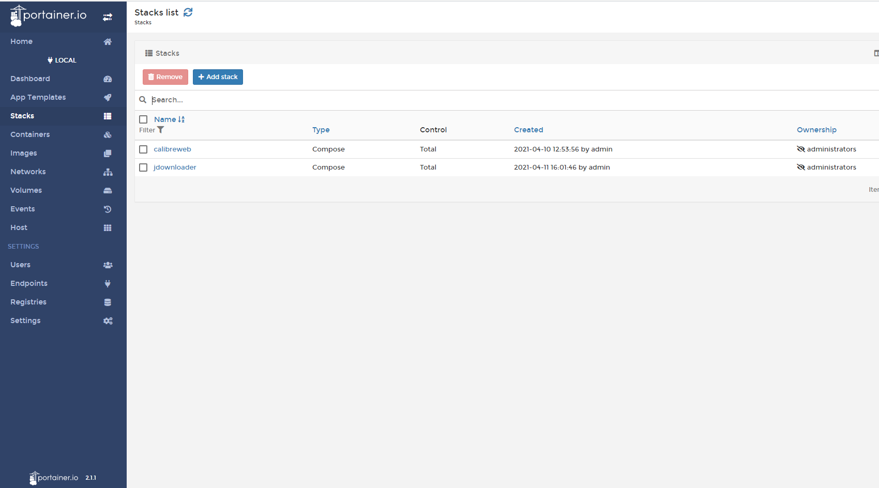Open Volumes in the sidebar
The width and height of the screenshot is (879, 488).
(x=26, y=190)
